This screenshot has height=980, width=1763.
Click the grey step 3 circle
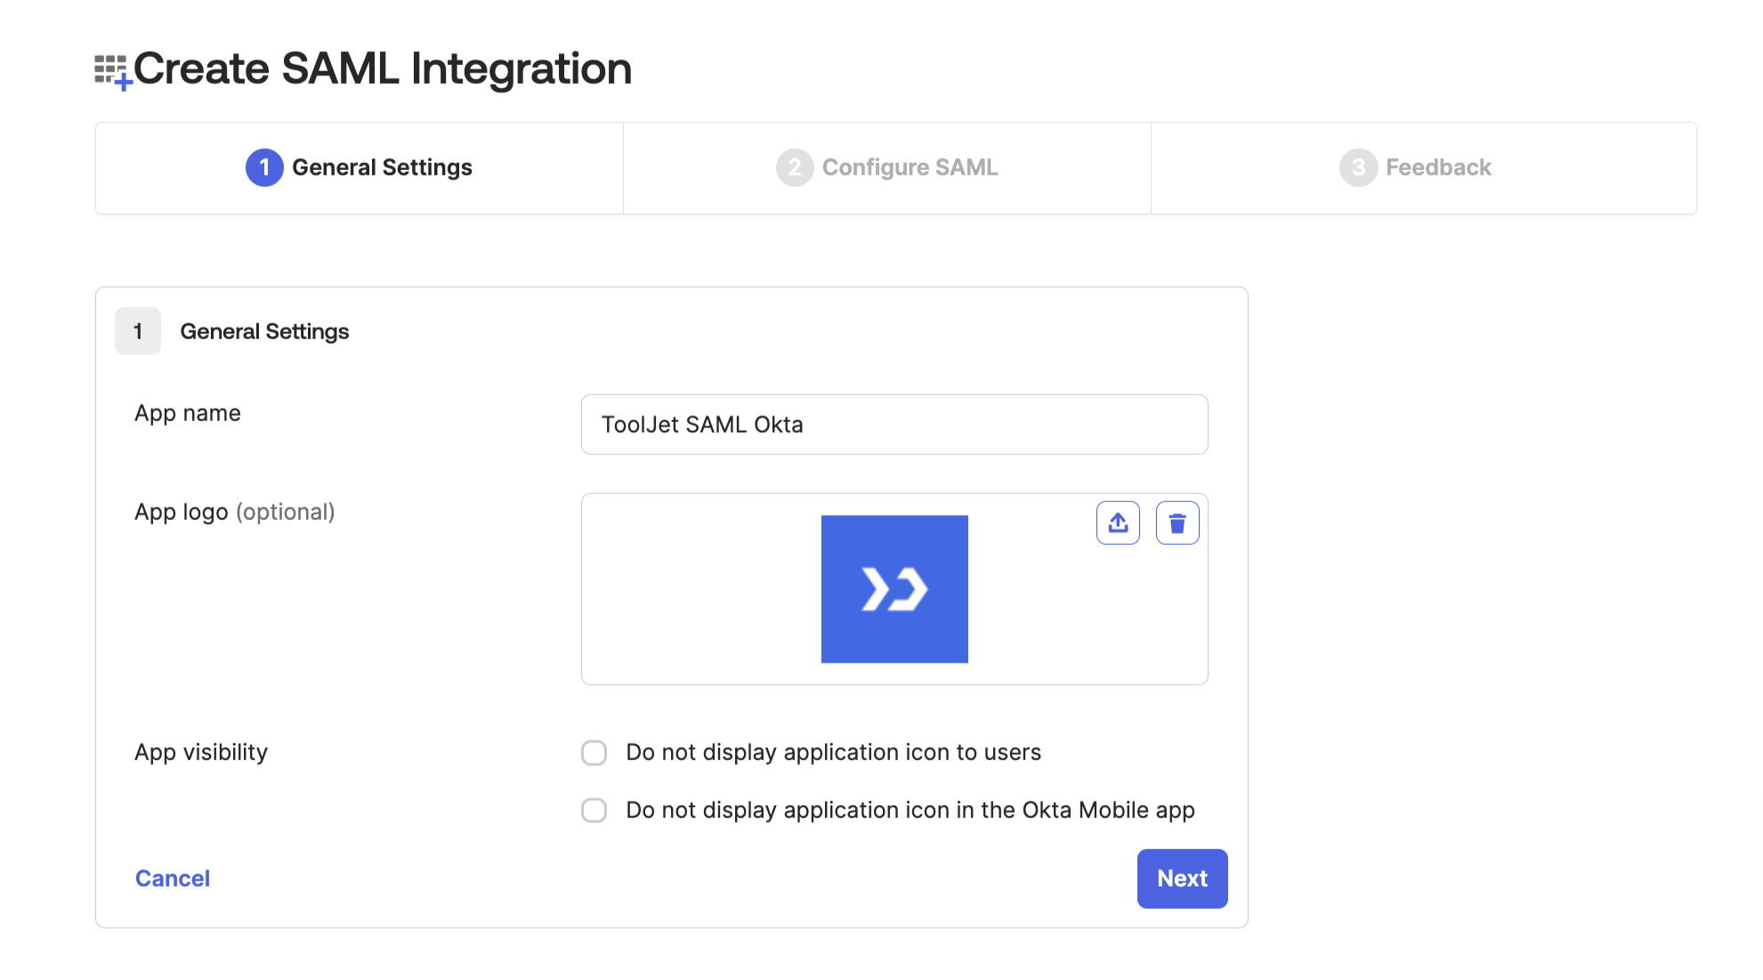(x=1358, y=167)
